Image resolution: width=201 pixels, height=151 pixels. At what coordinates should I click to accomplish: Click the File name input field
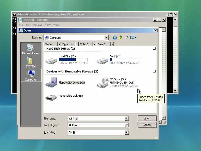(x=96, y=118)
